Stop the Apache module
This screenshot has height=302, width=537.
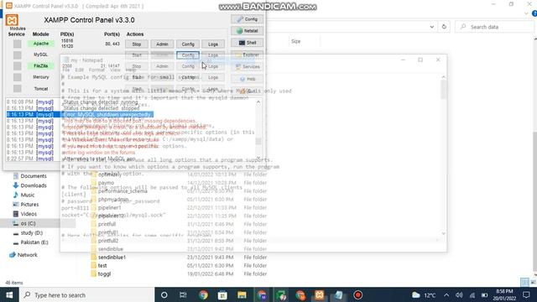tap(137, 44)
